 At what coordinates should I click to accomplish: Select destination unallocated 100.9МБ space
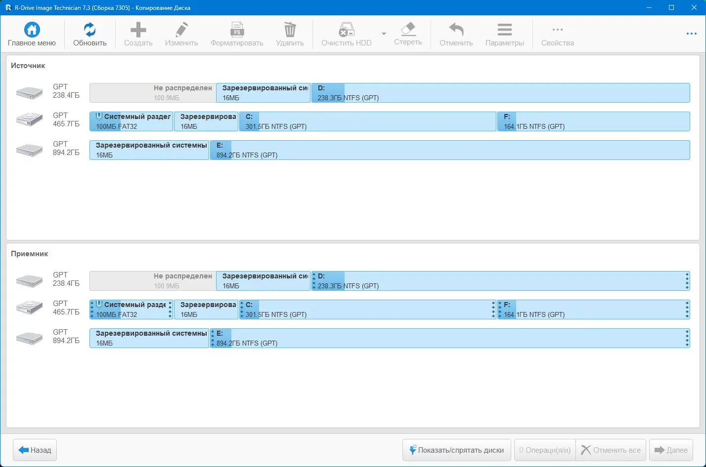(153, 281)
